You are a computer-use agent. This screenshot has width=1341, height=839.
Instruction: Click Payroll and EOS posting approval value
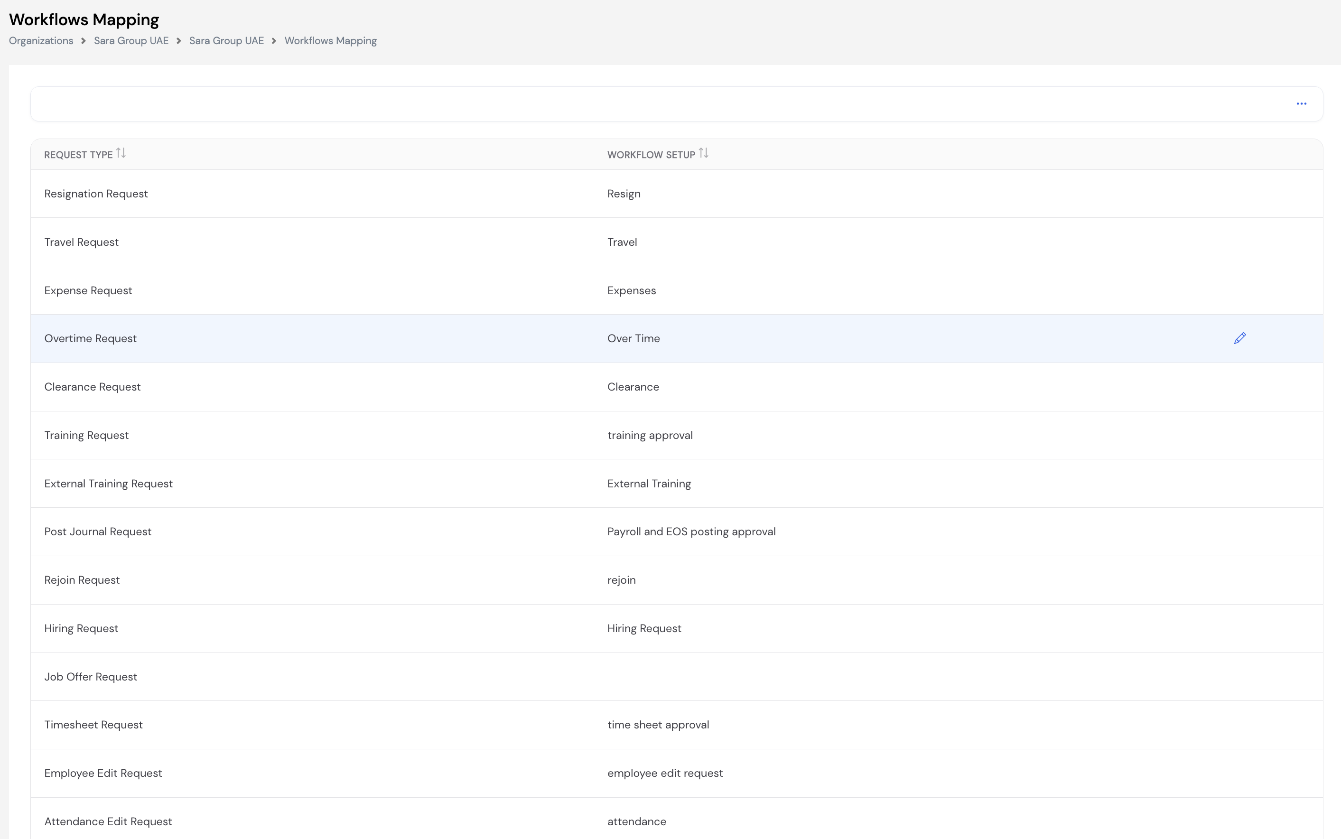[x=691, y=531]
